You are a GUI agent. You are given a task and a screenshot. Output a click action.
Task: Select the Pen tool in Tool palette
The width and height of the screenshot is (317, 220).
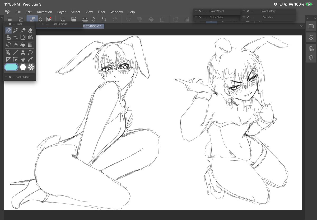click(8, 30)
